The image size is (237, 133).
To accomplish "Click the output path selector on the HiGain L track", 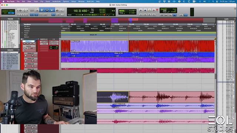I will [x=53, y=44].
